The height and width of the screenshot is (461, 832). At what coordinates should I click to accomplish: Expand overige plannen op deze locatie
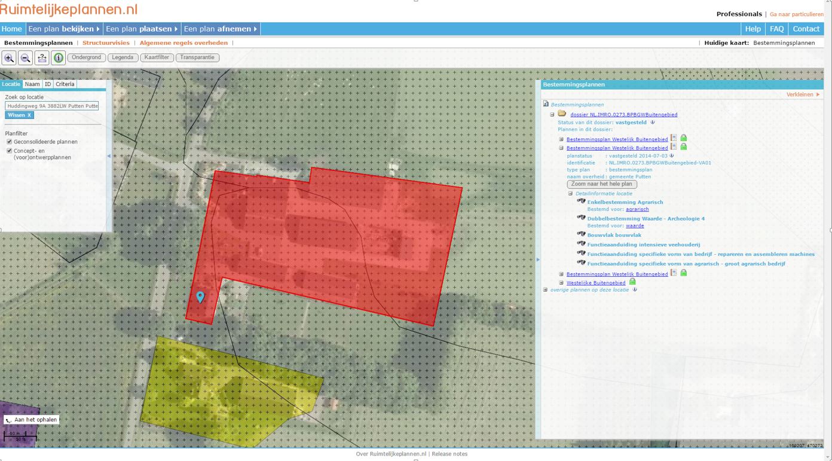545,290
